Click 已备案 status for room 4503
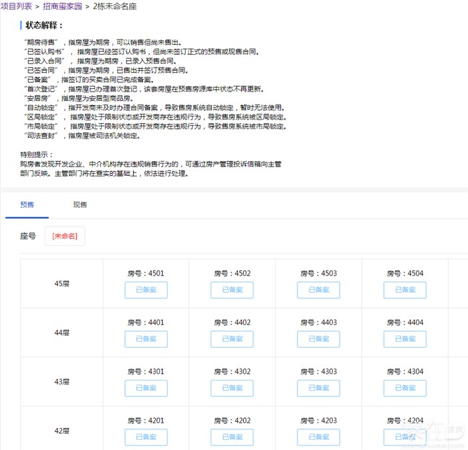The width and height of the screenshot is (468, 450). (318, 290)
